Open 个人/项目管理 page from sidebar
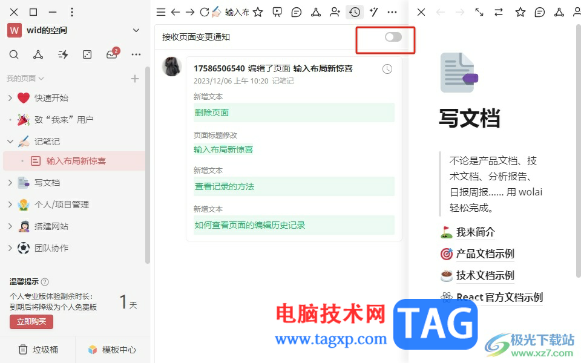The width and height of the screenshot is (581, 363). point(62,204)
